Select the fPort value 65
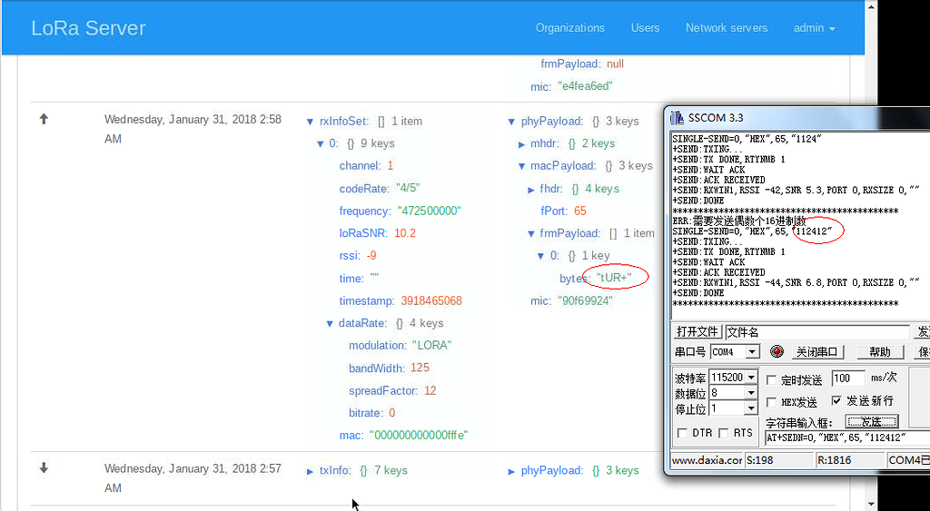Image resolution: width=930 pixels, height=511 pixels. (580, 211)
